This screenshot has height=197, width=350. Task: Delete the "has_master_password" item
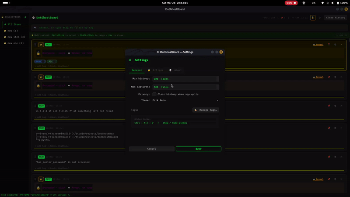point(341,157)
